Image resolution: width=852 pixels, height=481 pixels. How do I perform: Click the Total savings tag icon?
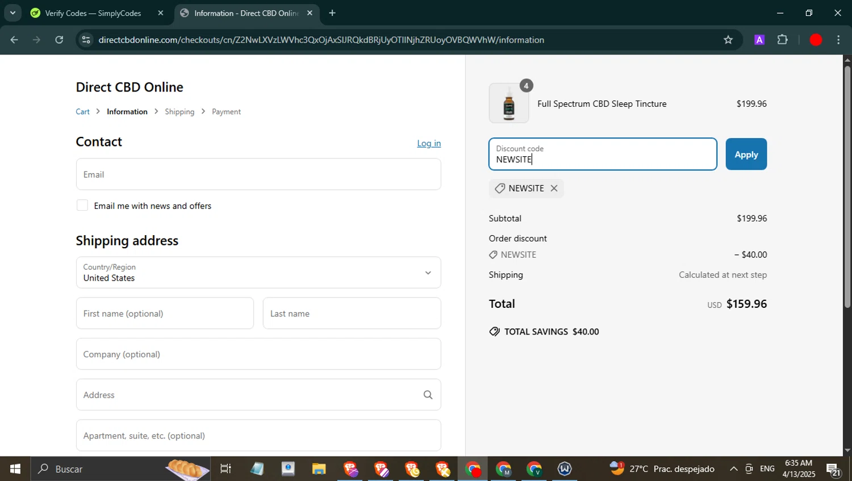494,332
